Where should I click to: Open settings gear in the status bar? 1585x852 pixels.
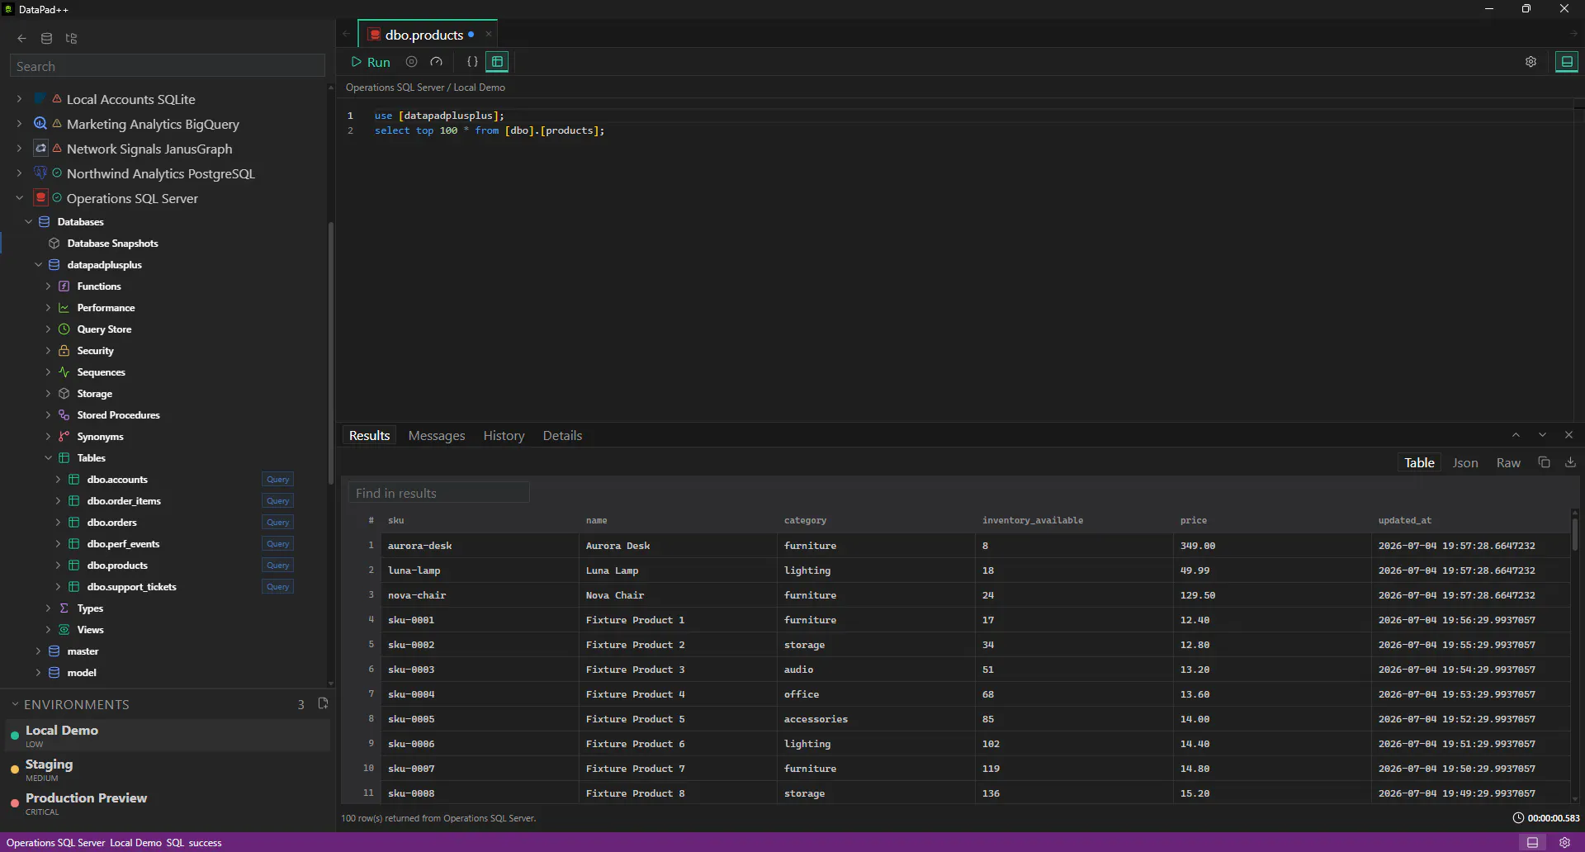1564,842
